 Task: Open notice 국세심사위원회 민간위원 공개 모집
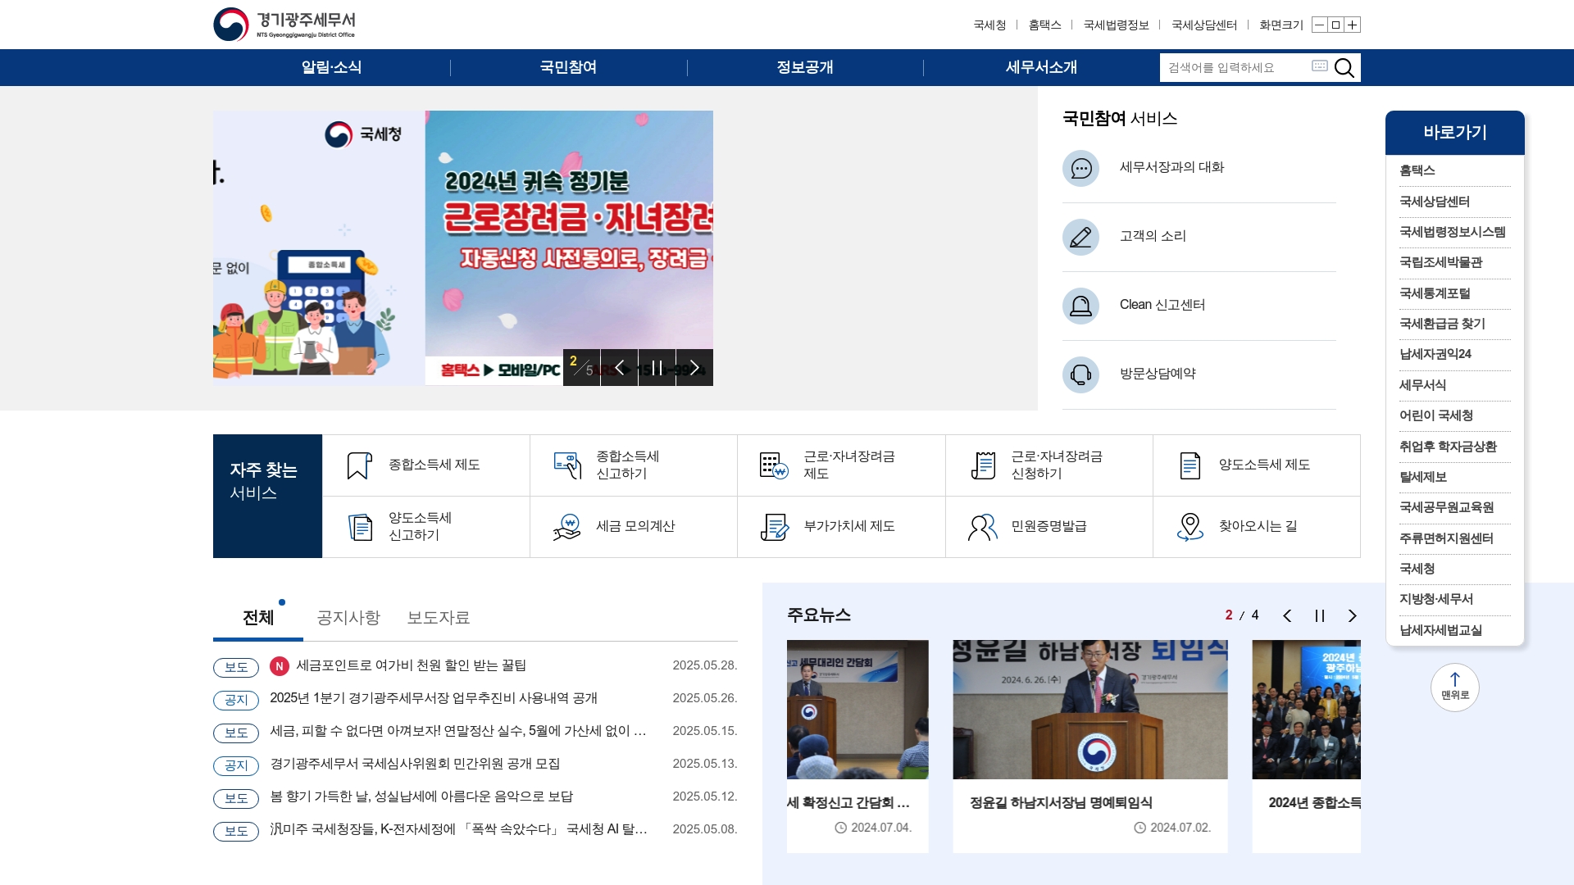point(415,765)
